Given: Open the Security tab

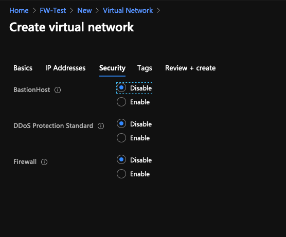Looking at the screenshot, I should (x=112, y=68).
